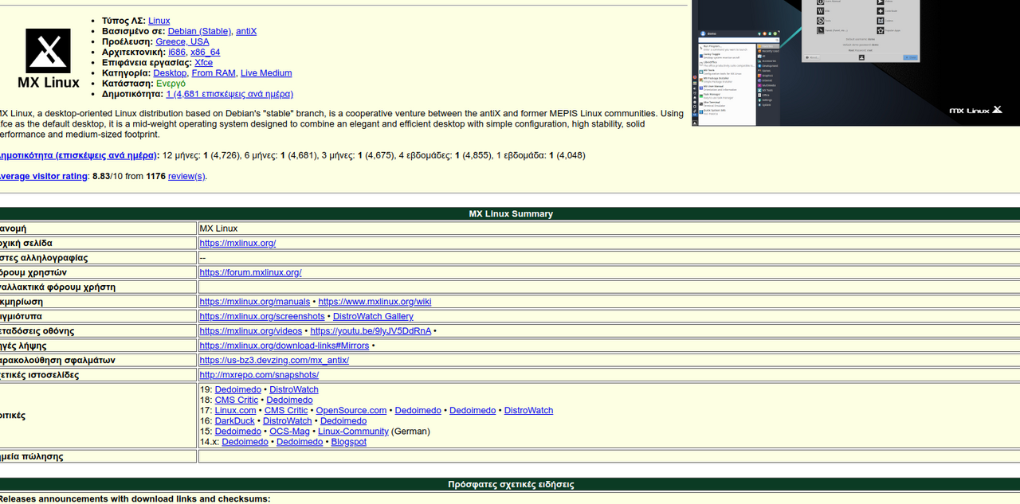1020x504 pixels.
Task: Open the i686 architecture link
Action: [x=177, y=52]
